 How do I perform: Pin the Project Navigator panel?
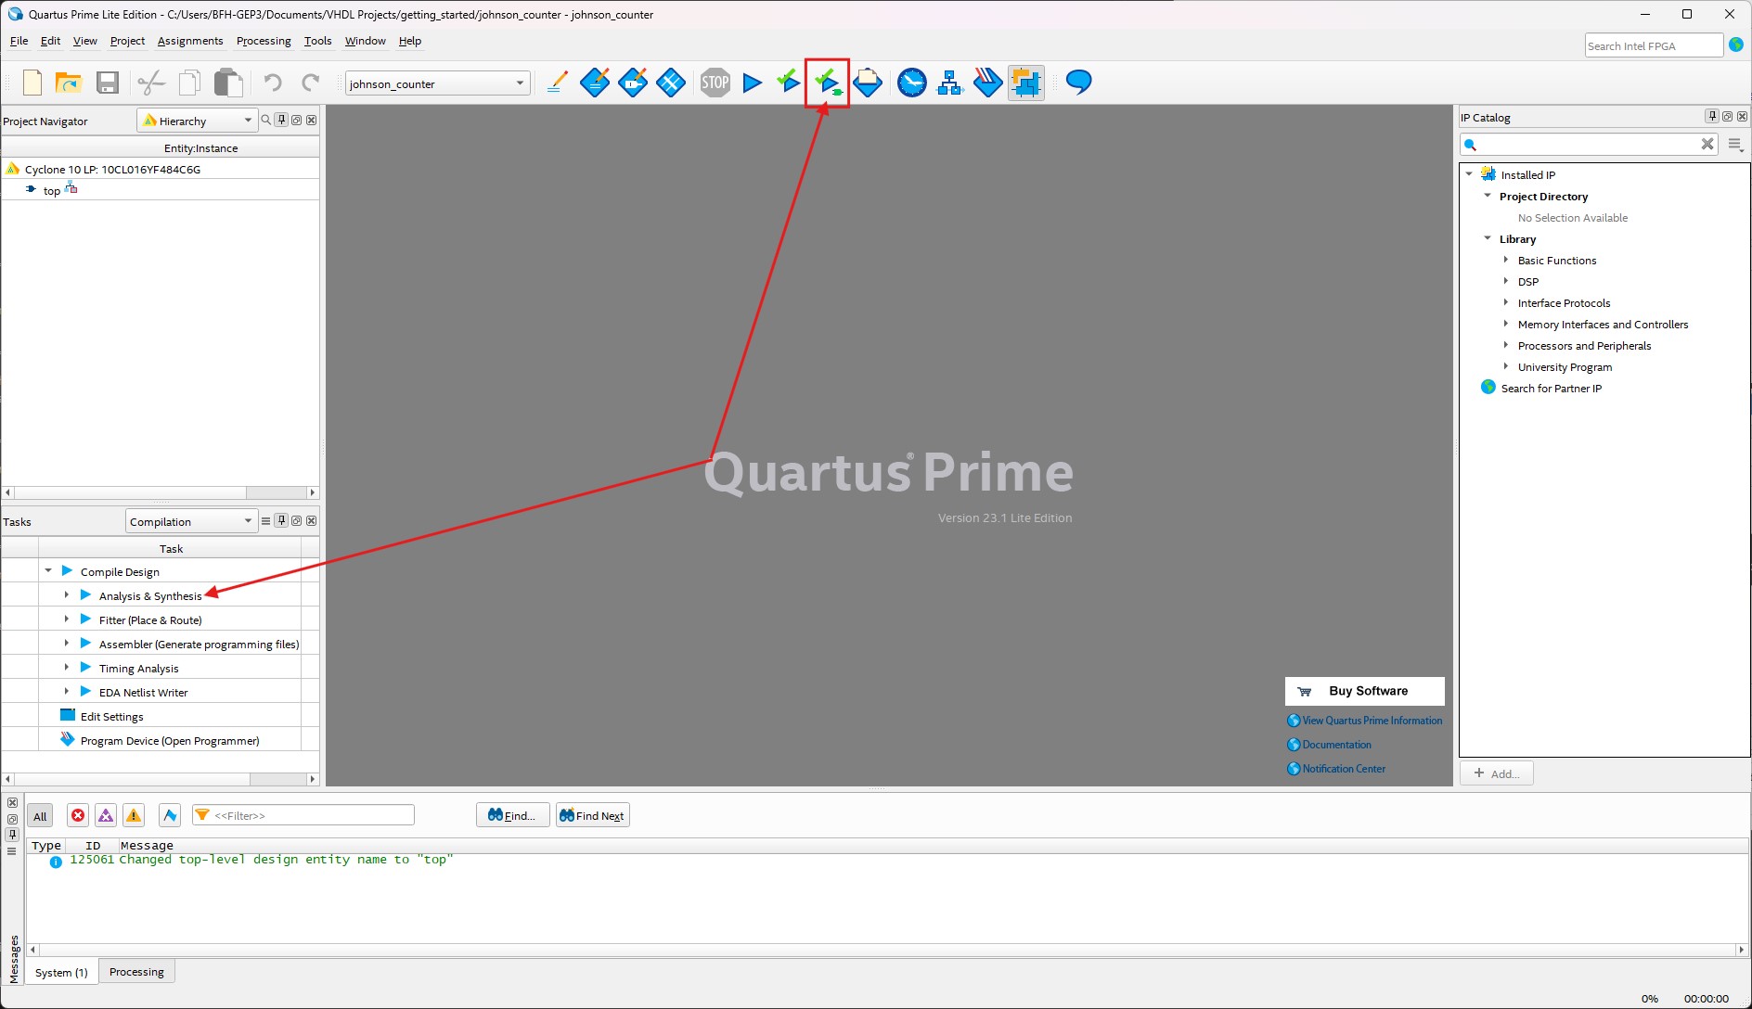[282, 120]
